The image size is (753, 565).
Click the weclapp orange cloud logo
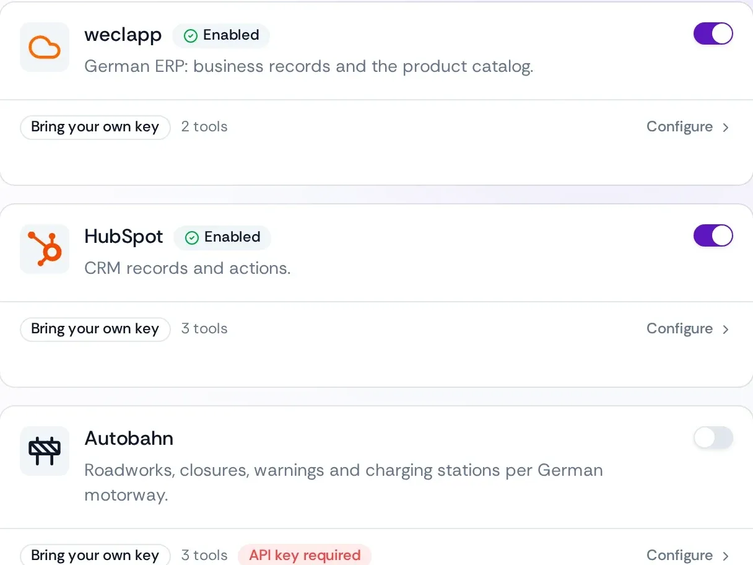45,47
